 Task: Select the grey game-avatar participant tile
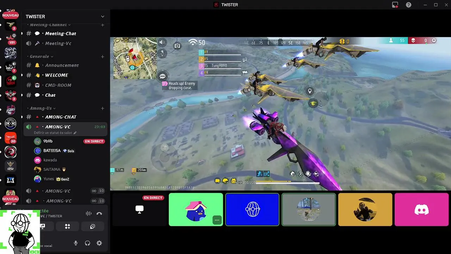point(309,210)
